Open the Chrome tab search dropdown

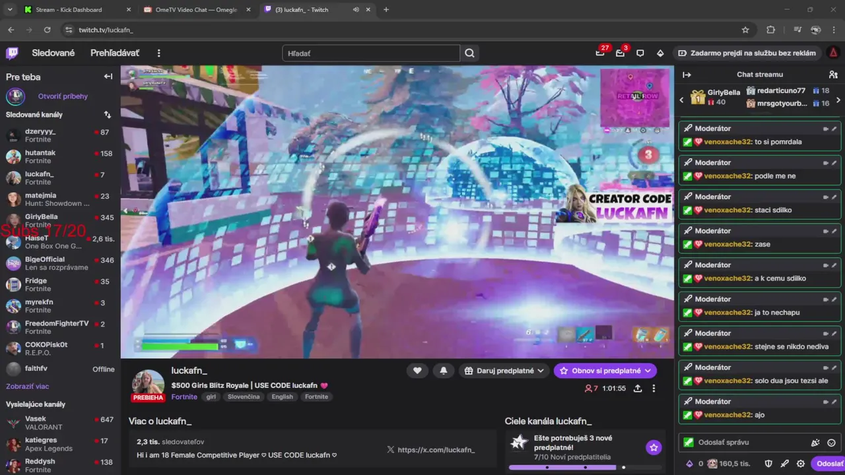(x=10, y=10)
